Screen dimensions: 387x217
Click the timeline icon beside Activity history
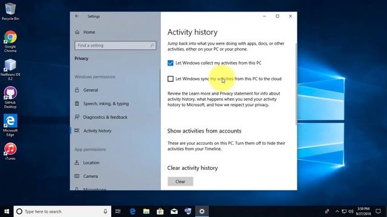tap(77, 131)
